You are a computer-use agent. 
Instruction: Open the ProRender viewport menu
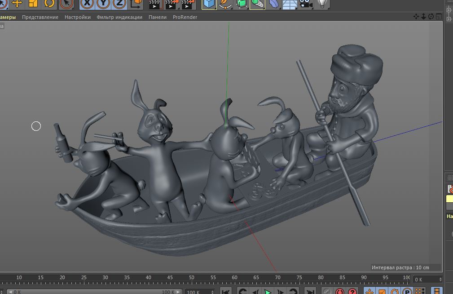185,17
